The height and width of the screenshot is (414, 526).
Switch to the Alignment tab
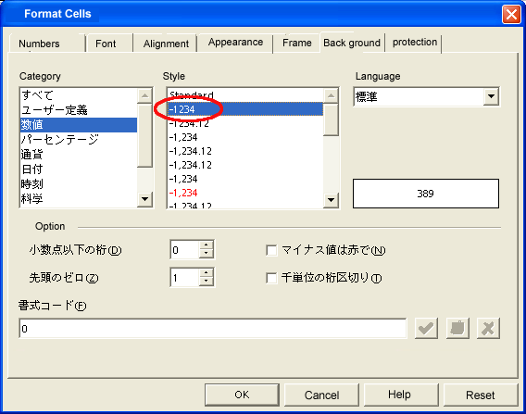166,44
